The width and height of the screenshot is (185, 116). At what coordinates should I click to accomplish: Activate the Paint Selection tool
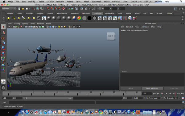[x=3, y=37]
